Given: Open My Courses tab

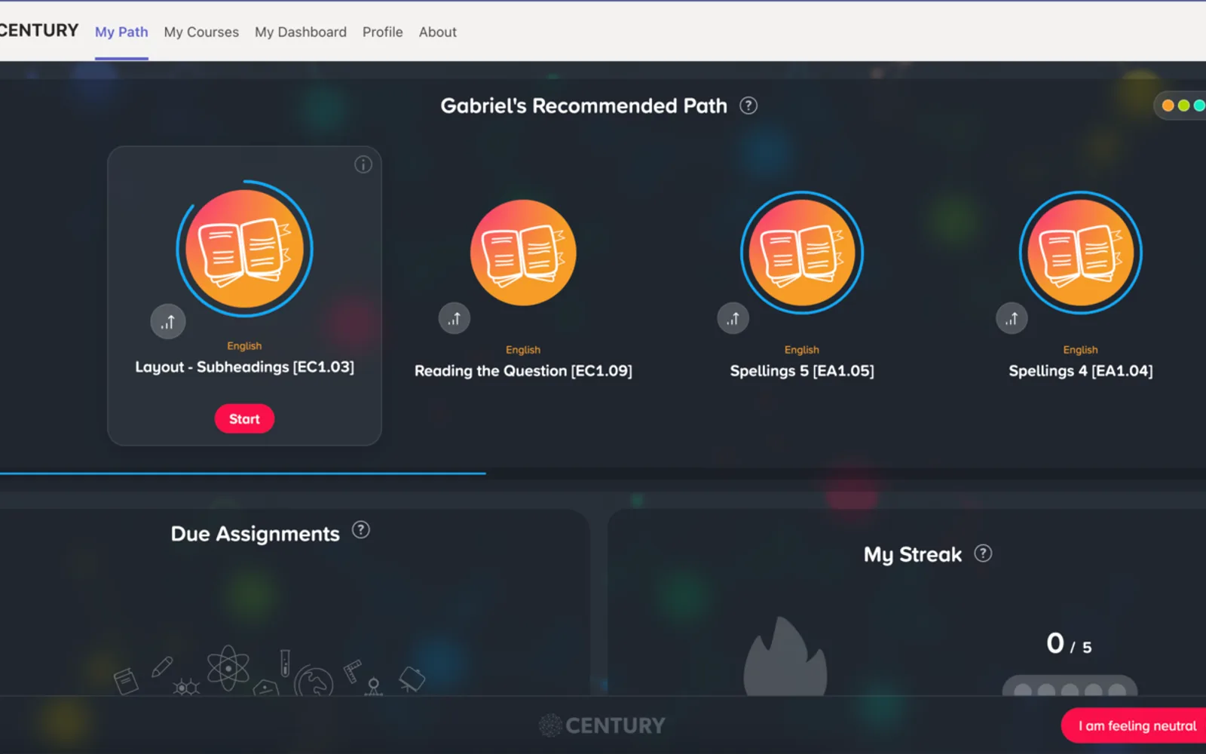Looking at the screenshot, I should coord(201,32).
